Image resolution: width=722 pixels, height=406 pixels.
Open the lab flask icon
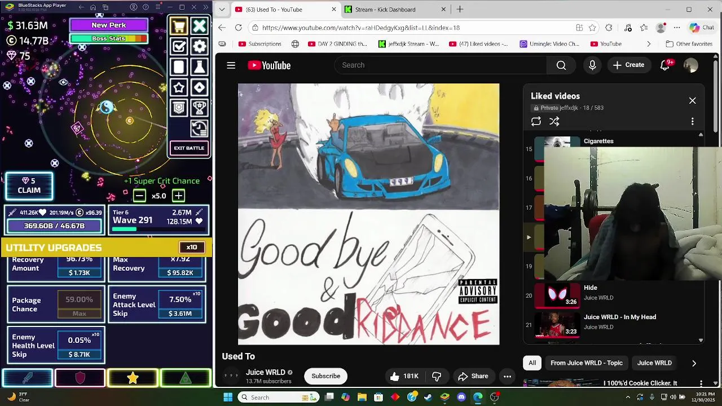point(199,67)
